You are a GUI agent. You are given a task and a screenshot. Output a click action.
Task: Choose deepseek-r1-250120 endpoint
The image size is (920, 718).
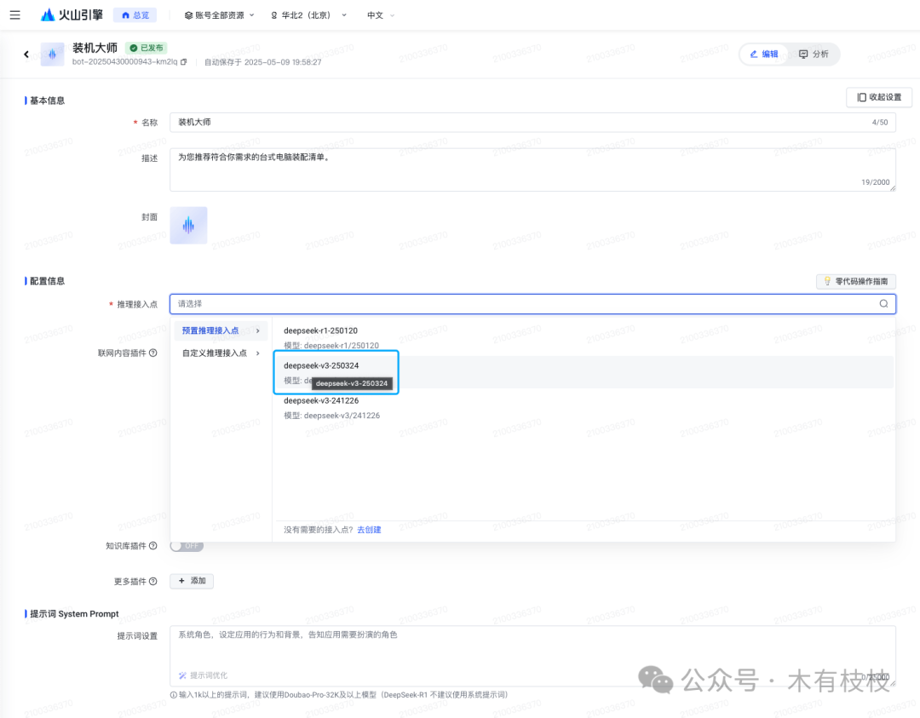coord(584,338)
